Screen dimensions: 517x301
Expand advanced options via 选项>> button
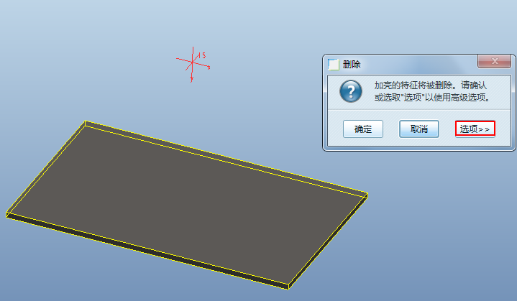coord(475,129)
